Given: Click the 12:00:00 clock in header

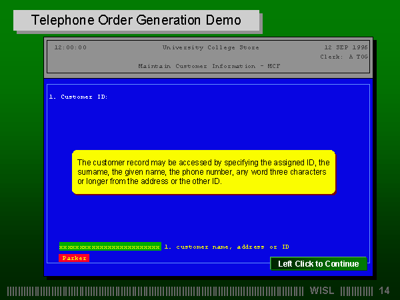Looking at the screenshot, I should tap(70, 47).
